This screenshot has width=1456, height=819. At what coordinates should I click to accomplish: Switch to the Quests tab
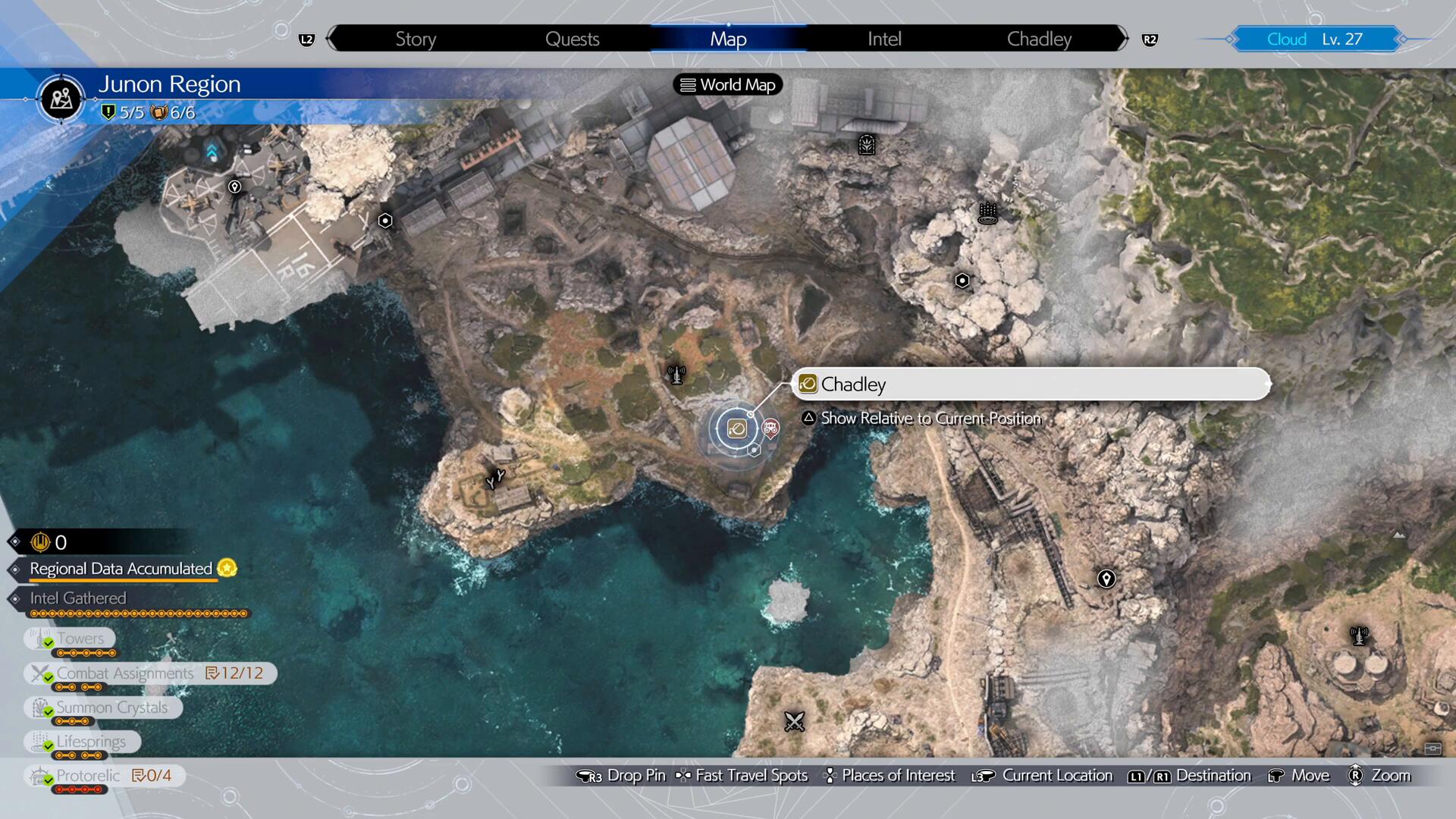coord(572,39)
